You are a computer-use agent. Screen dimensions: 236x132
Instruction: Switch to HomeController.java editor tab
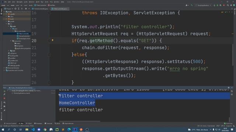point(40,9)
